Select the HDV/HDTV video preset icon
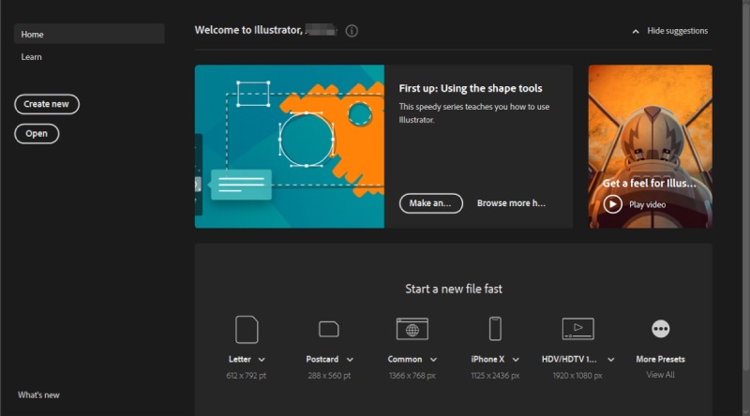 [577, 329]
